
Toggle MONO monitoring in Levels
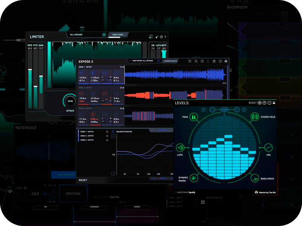225,110
